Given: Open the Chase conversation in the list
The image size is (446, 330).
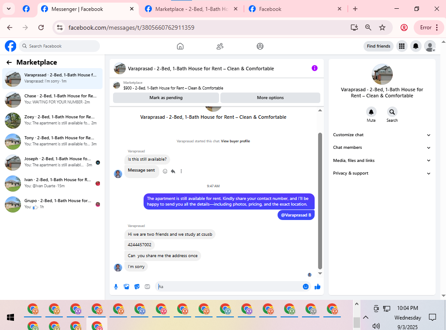Looking at the screenshot, I should (52, 99).
